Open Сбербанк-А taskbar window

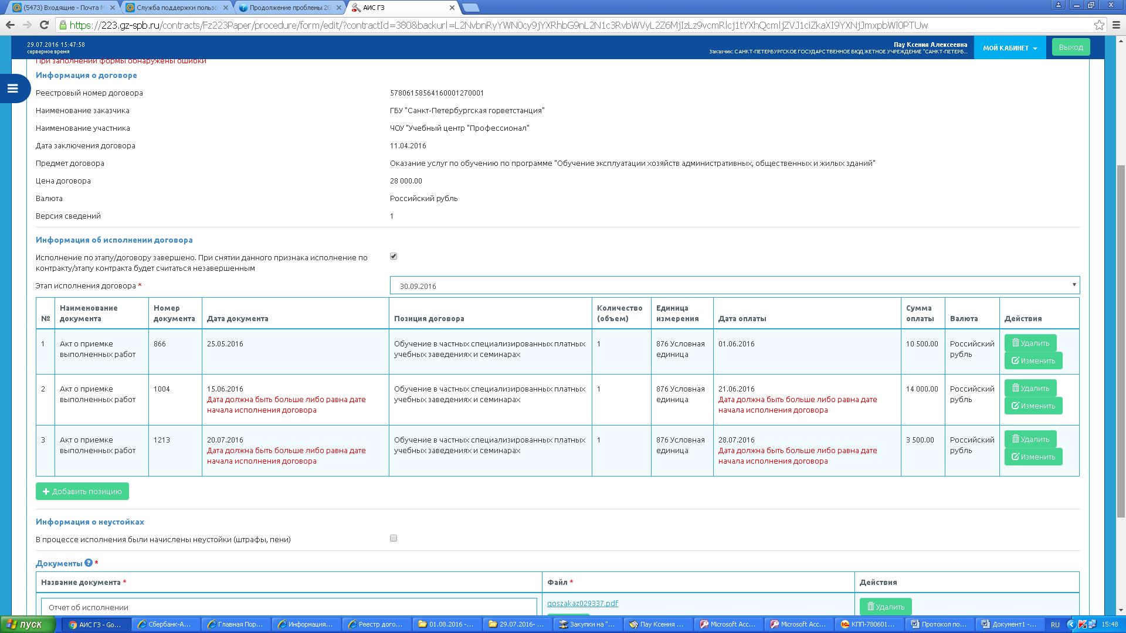coord(165,624)
